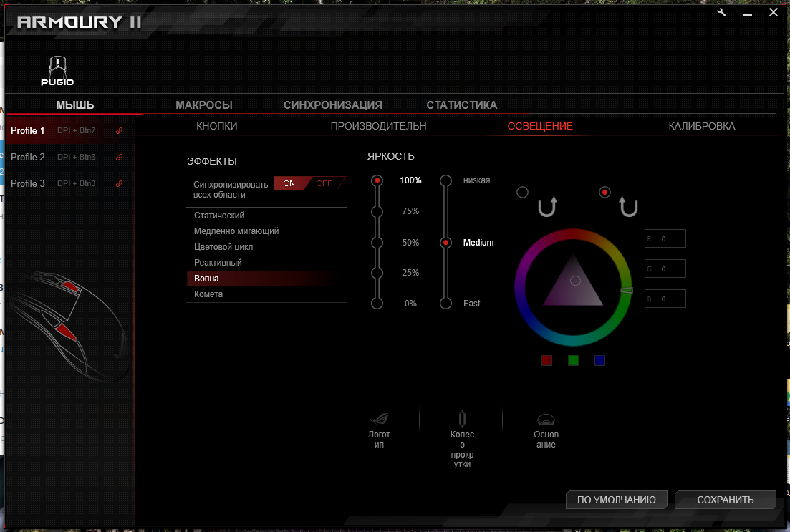
Task: Pick the red preset color swatch
Action: (546, 360)
